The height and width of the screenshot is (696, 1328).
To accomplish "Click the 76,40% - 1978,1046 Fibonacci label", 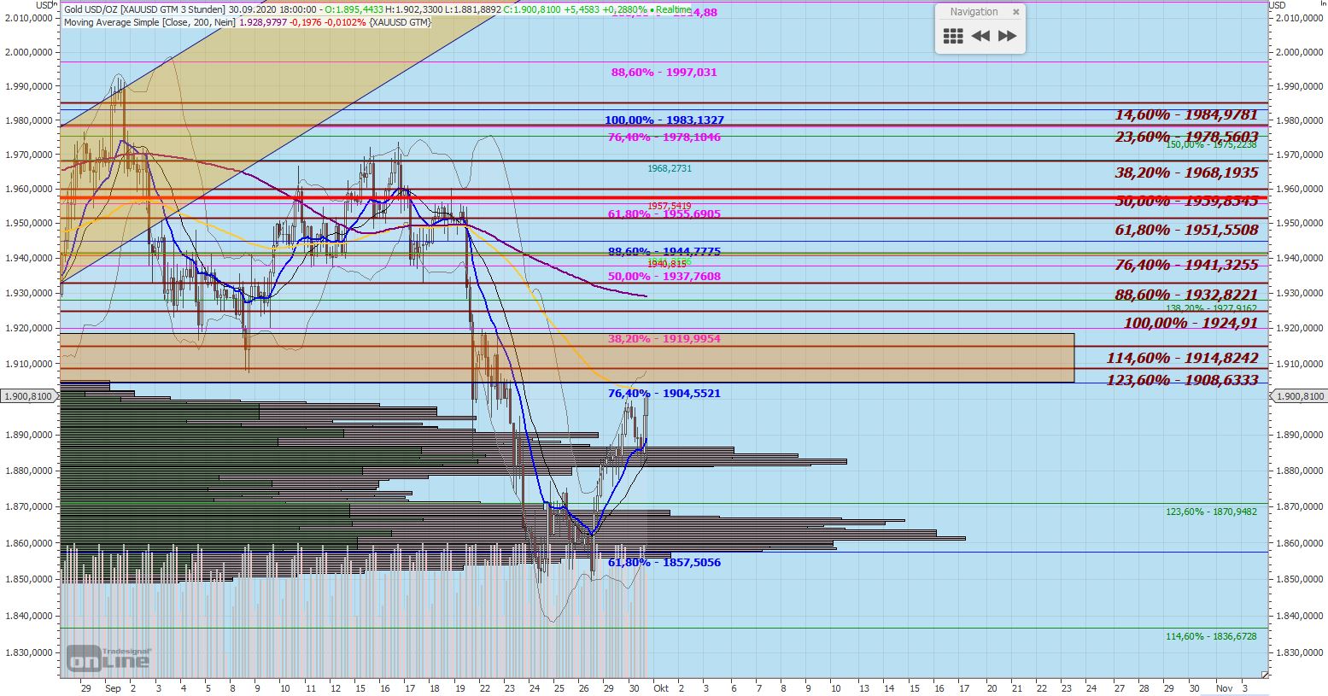I will (664, 137).
